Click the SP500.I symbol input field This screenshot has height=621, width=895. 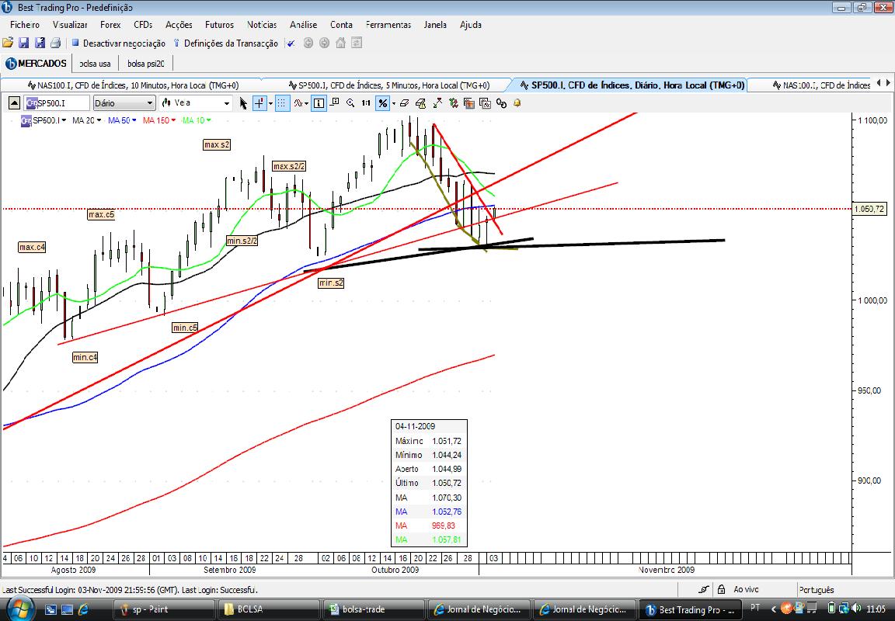click(57, 103)
